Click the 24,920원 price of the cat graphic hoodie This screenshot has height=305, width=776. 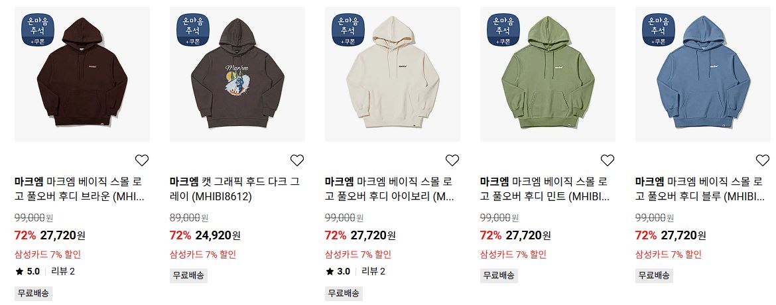pos(218,235)
